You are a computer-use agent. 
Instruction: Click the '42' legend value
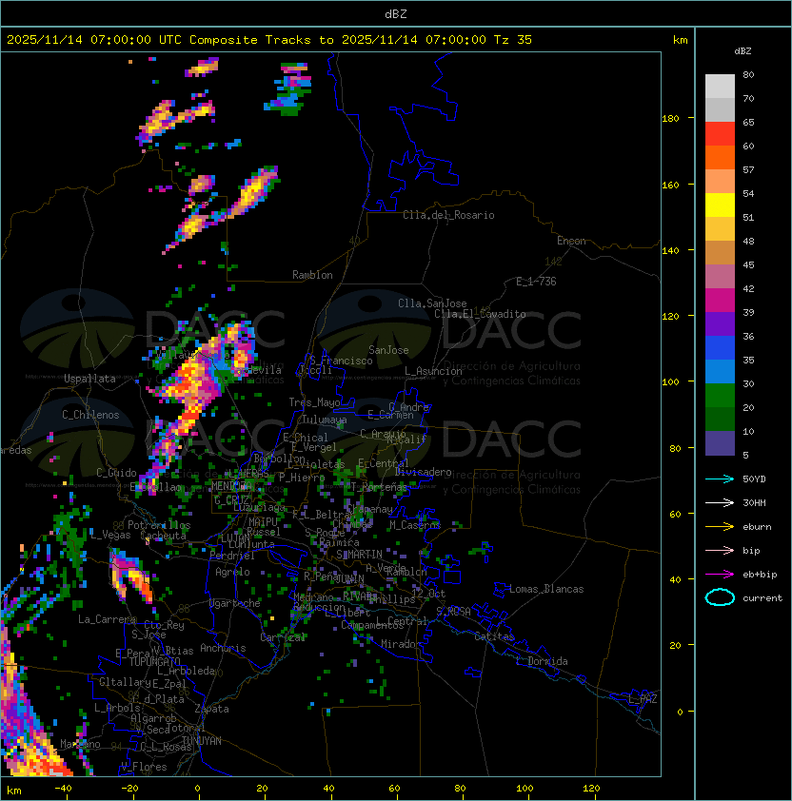748,288
